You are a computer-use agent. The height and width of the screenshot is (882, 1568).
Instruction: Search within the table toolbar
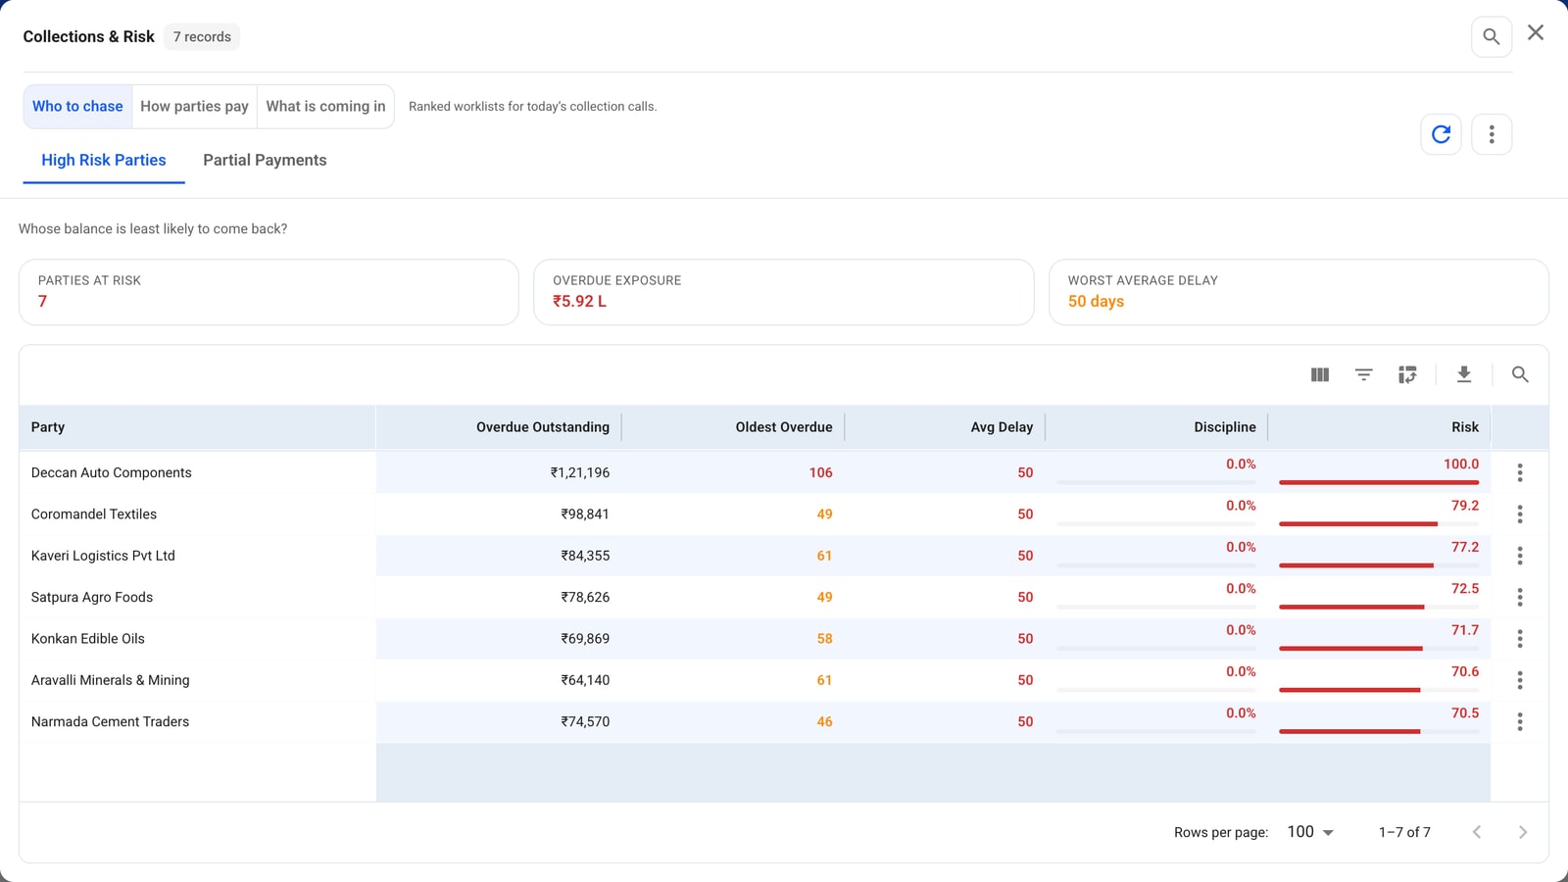click(1520, 374)
